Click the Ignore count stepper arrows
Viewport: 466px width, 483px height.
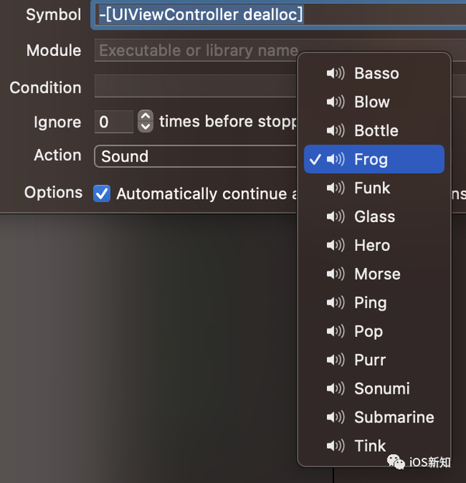[145, 121]
